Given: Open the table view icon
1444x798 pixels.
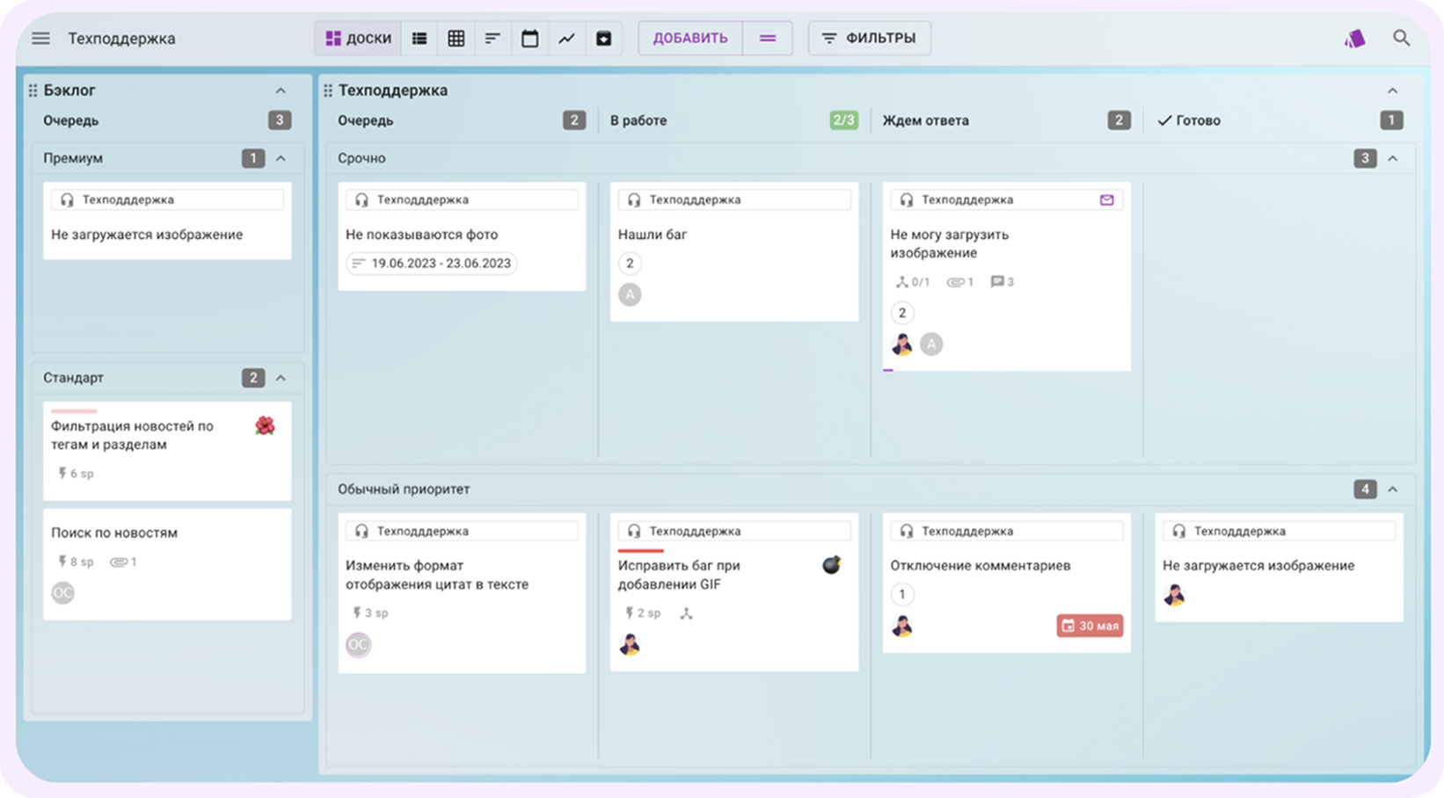Looking at the screenshot, I should (456, 38).
